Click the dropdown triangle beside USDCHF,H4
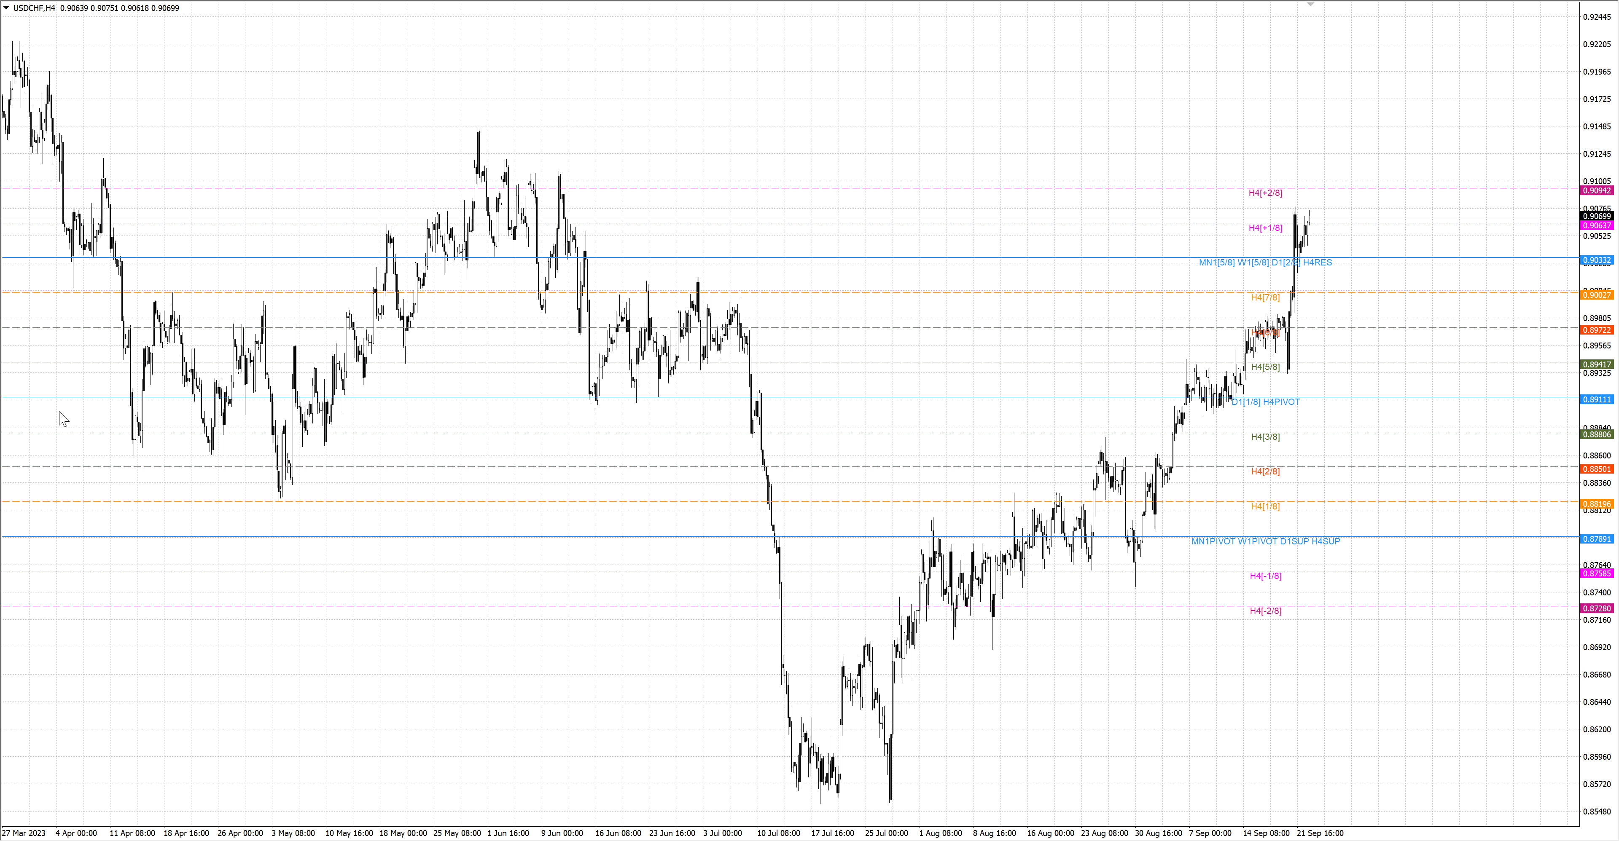1619x841 pixels. pos(6,8)
